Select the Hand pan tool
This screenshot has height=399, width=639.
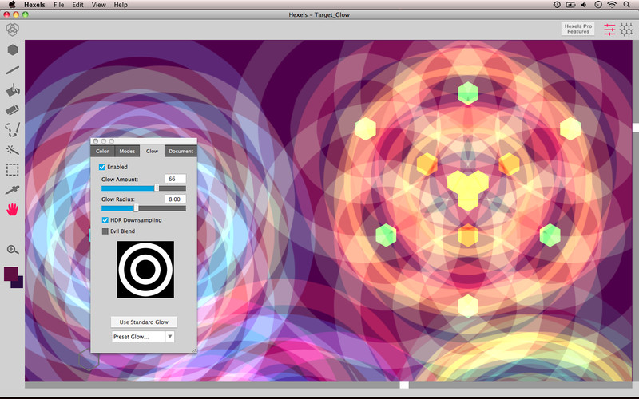(13, 210)
